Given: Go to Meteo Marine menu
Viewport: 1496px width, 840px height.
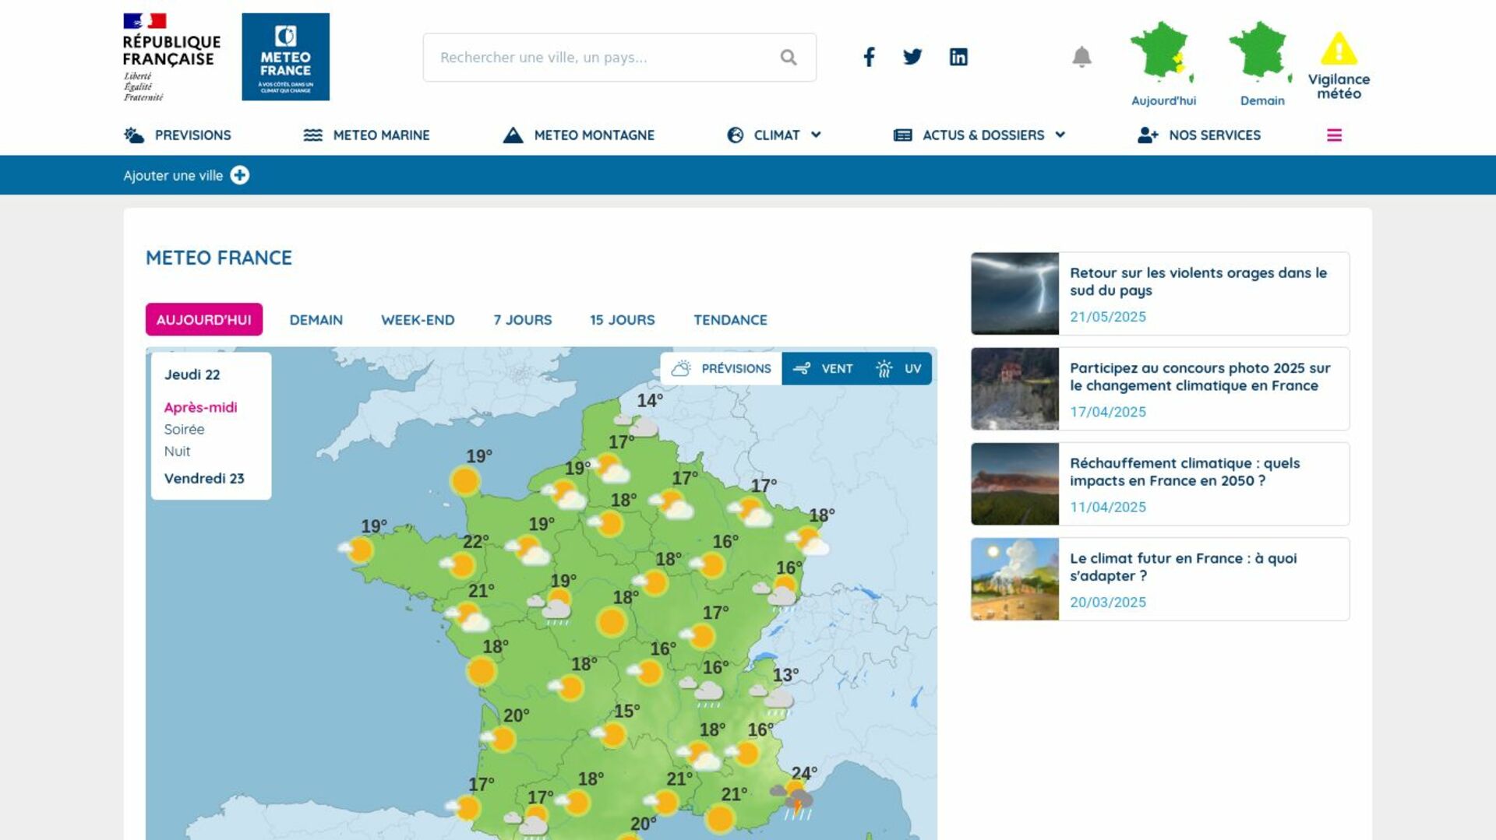Looking at the screenshot, I should pos(381,135).
